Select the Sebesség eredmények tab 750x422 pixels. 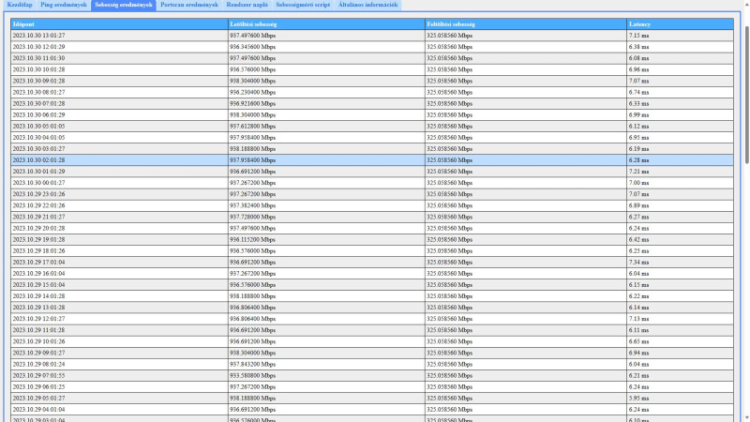pos(124,5)
